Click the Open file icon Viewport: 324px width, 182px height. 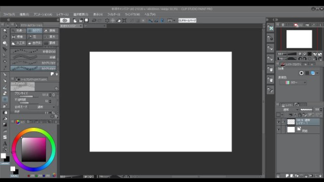(80, 20)
